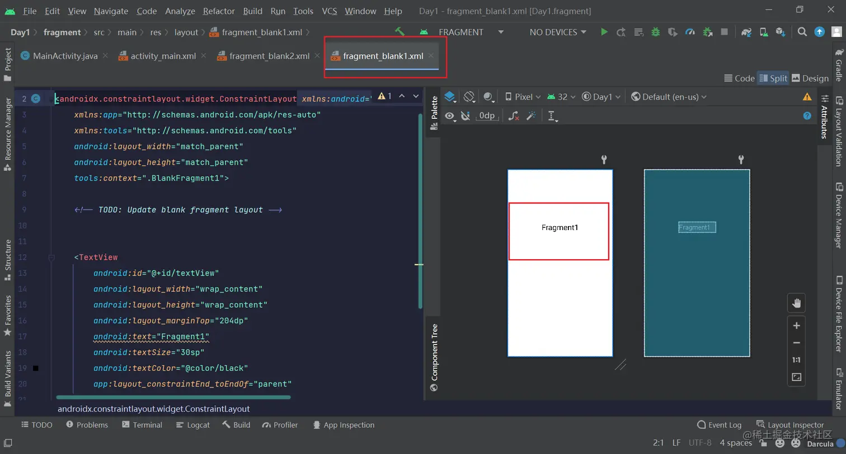Image resolution: width=846 pixels, height=454 pixels.
Task: Switch to fragment_blank2.xml tab
Action: click(x=269, y=56)
